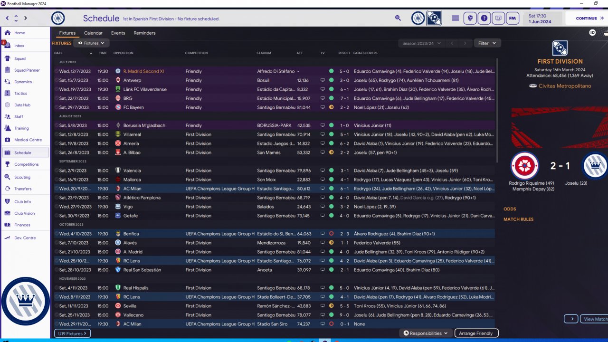
Task: Open the Season 2023/24 dropdown
Action: [422, 43]
